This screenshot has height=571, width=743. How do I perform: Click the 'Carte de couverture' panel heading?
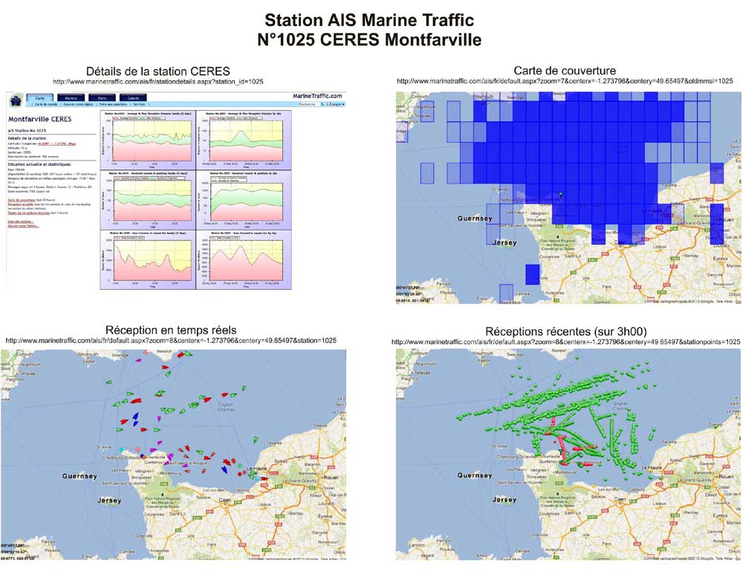tap(565, 71)
